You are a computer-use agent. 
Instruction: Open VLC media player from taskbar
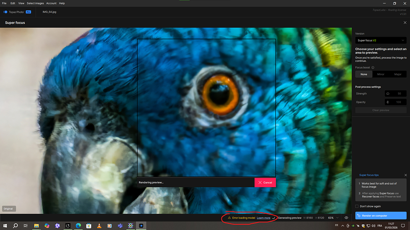click(x=99, y=226)
